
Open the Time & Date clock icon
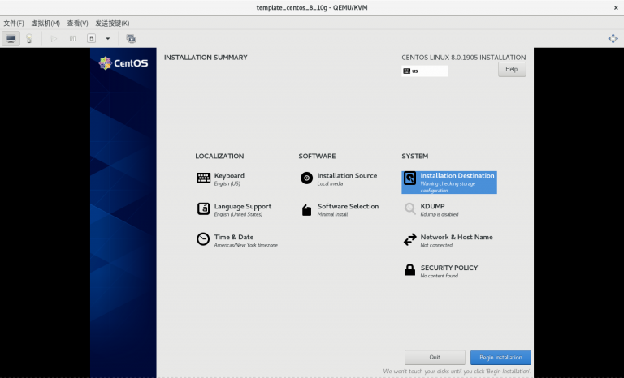pos(203,239)
